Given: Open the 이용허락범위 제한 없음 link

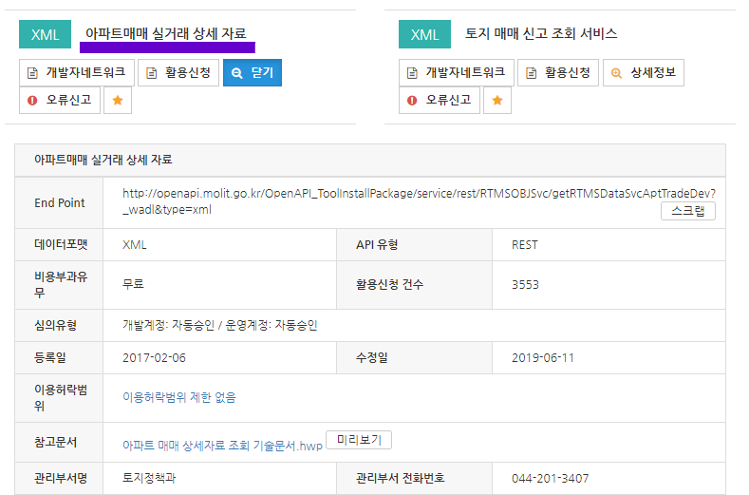Looking at the screenshot, I should [x=179, y=397].
